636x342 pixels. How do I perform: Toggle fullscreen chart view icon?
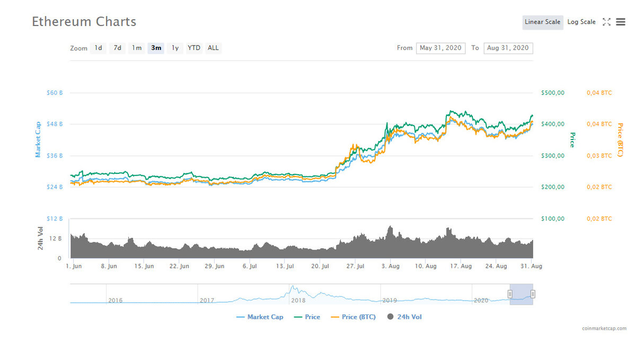(607, 22)
